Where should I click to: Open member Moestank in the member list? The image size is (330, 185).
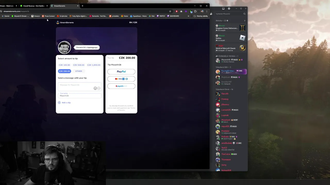click(231, 121)
